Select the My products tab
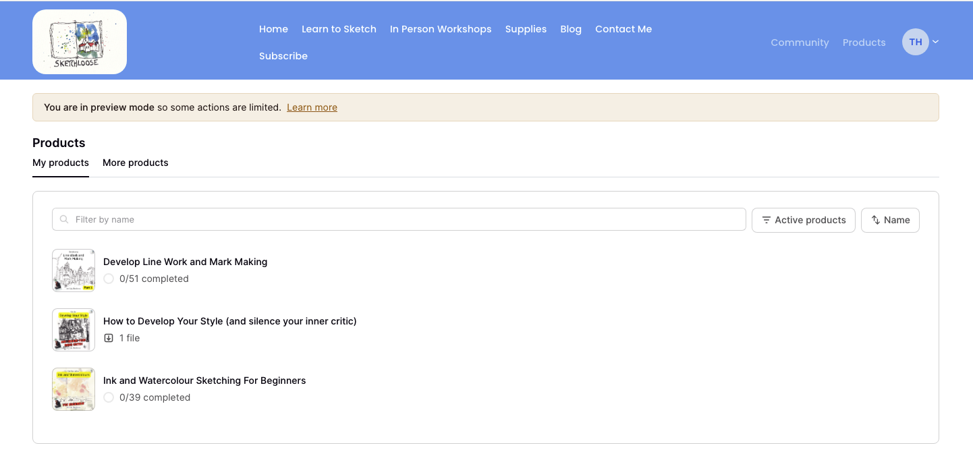The height and width of the screenshot is (456, 973). click(61, 163)
